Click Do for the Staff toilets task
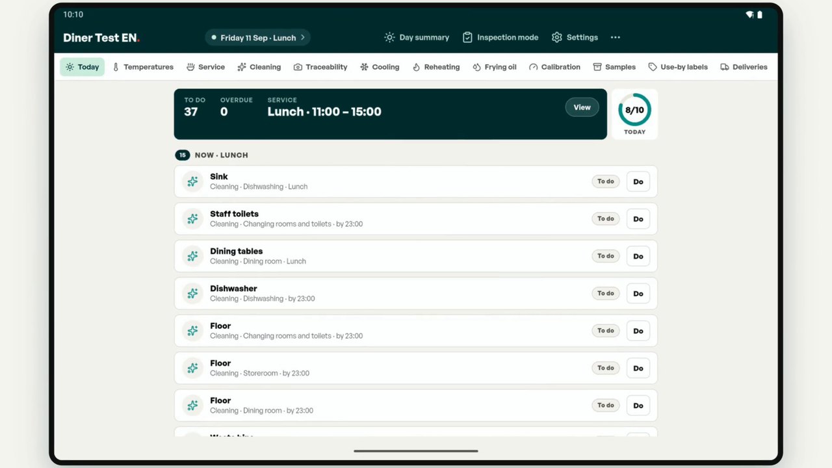832x468 pixels. [638, 219]
